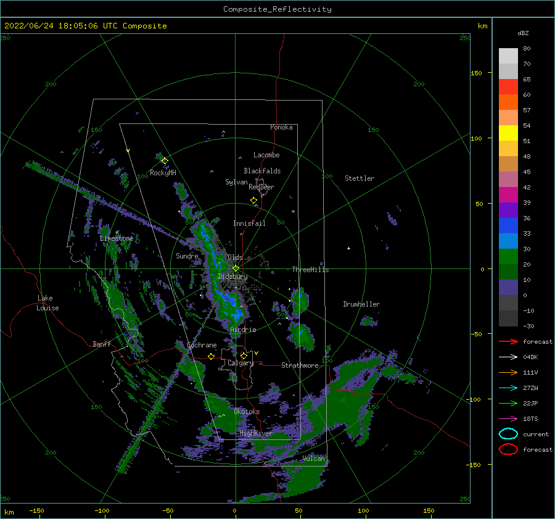Click the white asterisk marker near Limestone
The width and height of the screenshot is (555, 519).
click(x=117, y=233)
